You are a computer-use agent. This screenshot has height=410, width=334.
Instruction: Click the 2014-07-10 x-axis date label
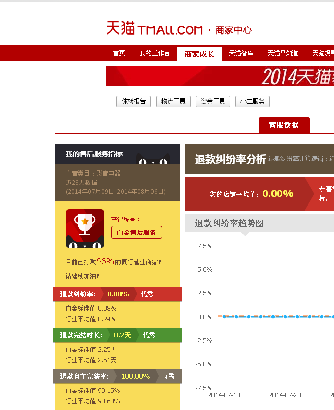(224, 395)
